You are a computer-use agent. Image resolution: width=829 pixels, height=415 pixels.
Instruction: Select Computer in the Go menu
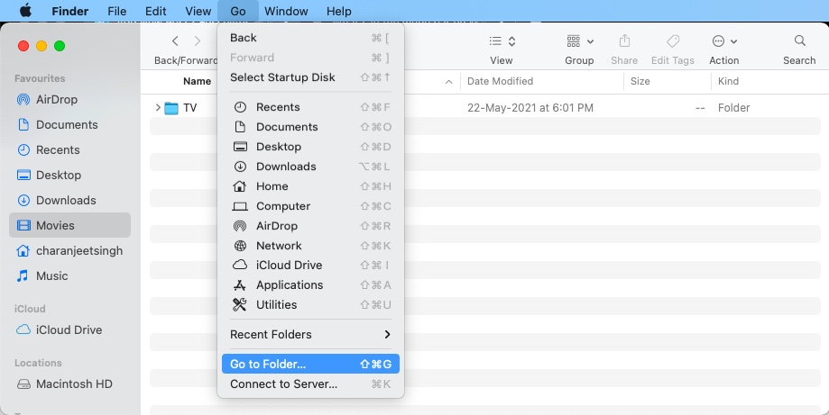tap(310, 206)
